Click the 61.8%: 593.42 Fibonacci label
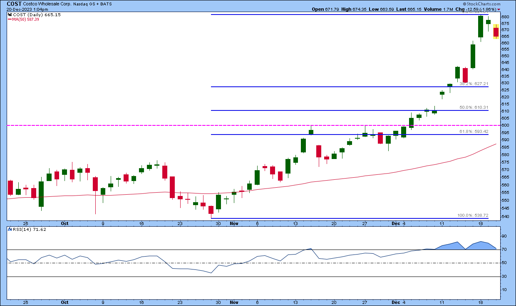 474,132
